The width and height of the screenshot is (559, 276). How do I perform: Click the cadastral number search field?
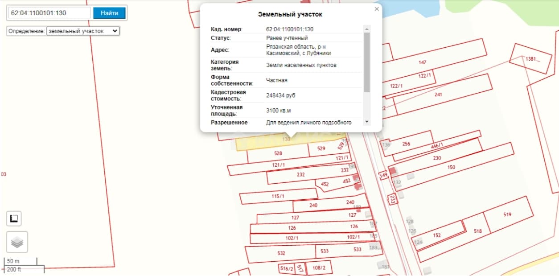point(49,13)
